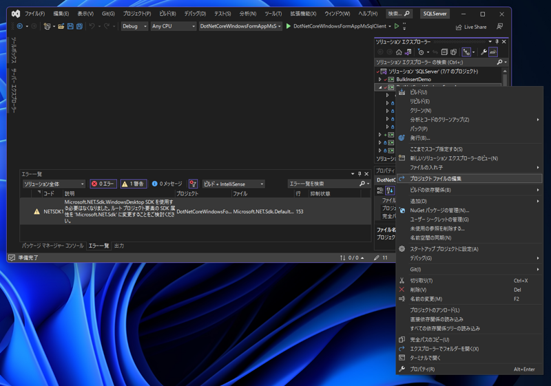551x386 pixels.
Task: Switch views icon in Solution Explorer toolbar
Action: 408,52
